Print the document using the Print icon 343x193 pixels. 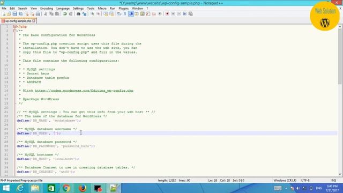pyautogui.click(x=38, y=14)
